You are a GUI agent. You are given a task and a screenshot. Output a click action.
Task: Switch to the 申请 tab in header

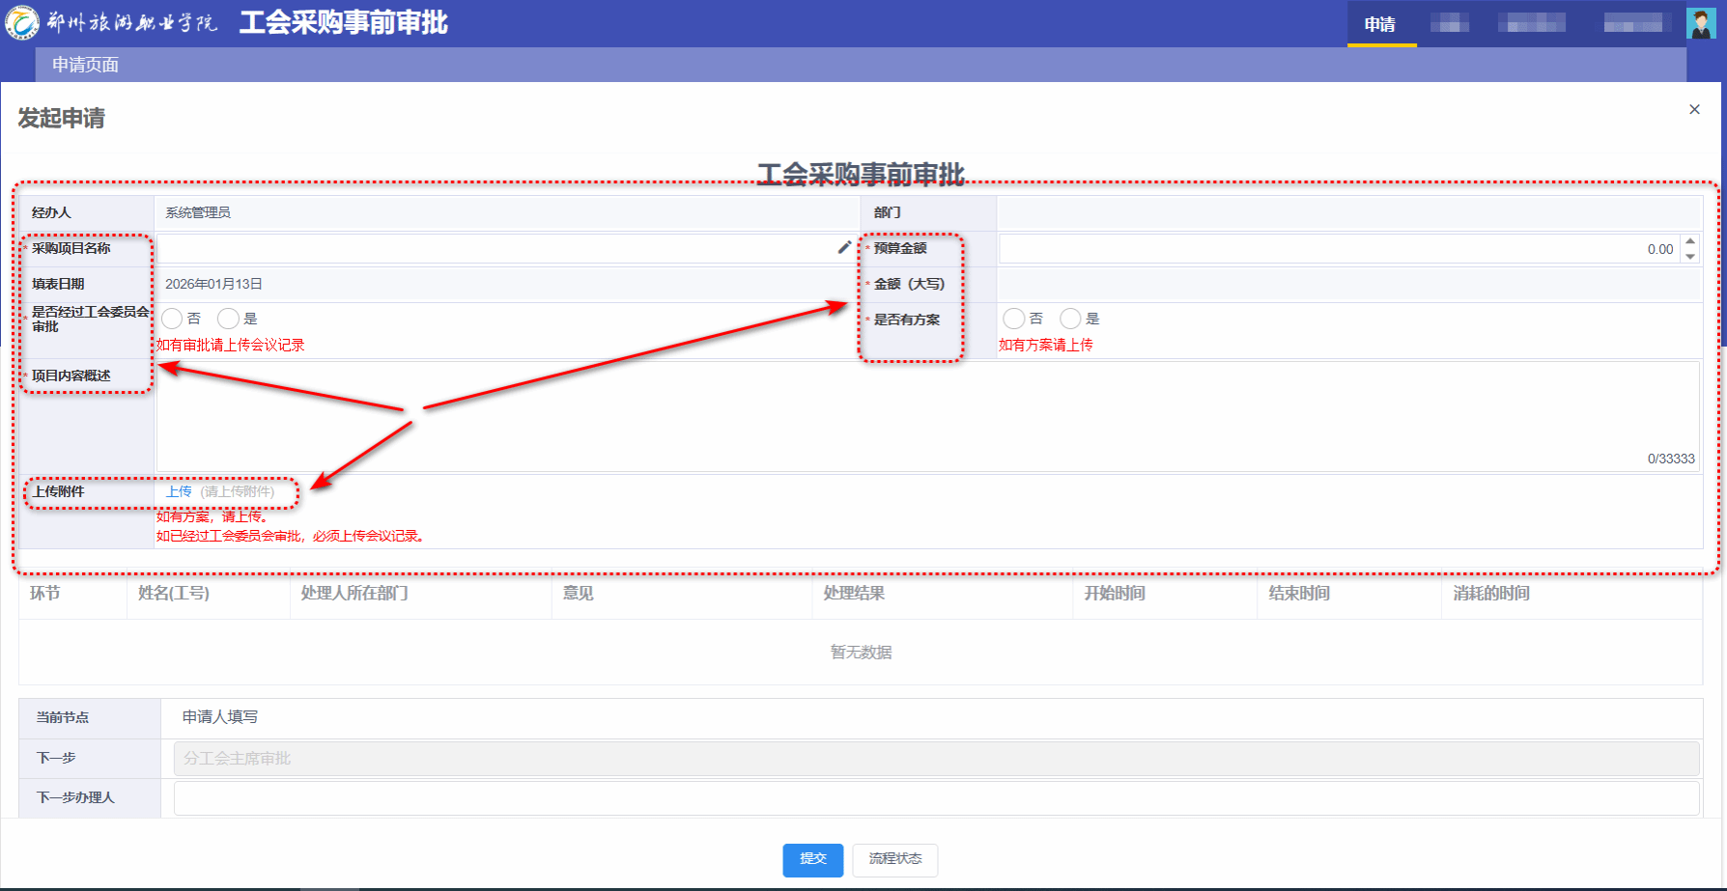click(1380, 24)
